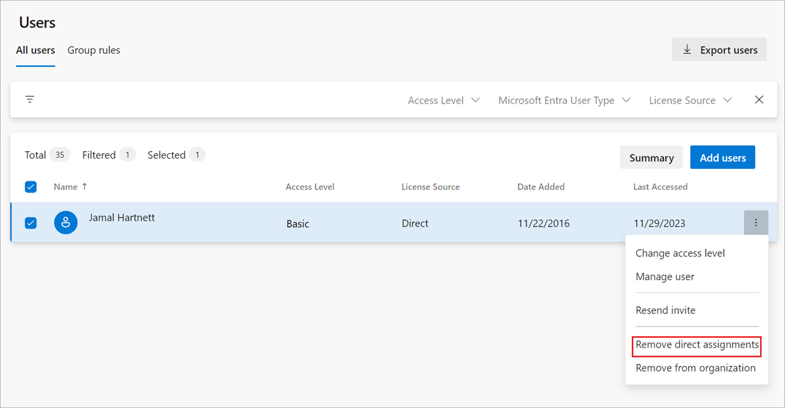Screen dimensions: 785x408
Task: Open the Access Level filter dropdown
Action: pyautogui.click(x=443, y=100)
